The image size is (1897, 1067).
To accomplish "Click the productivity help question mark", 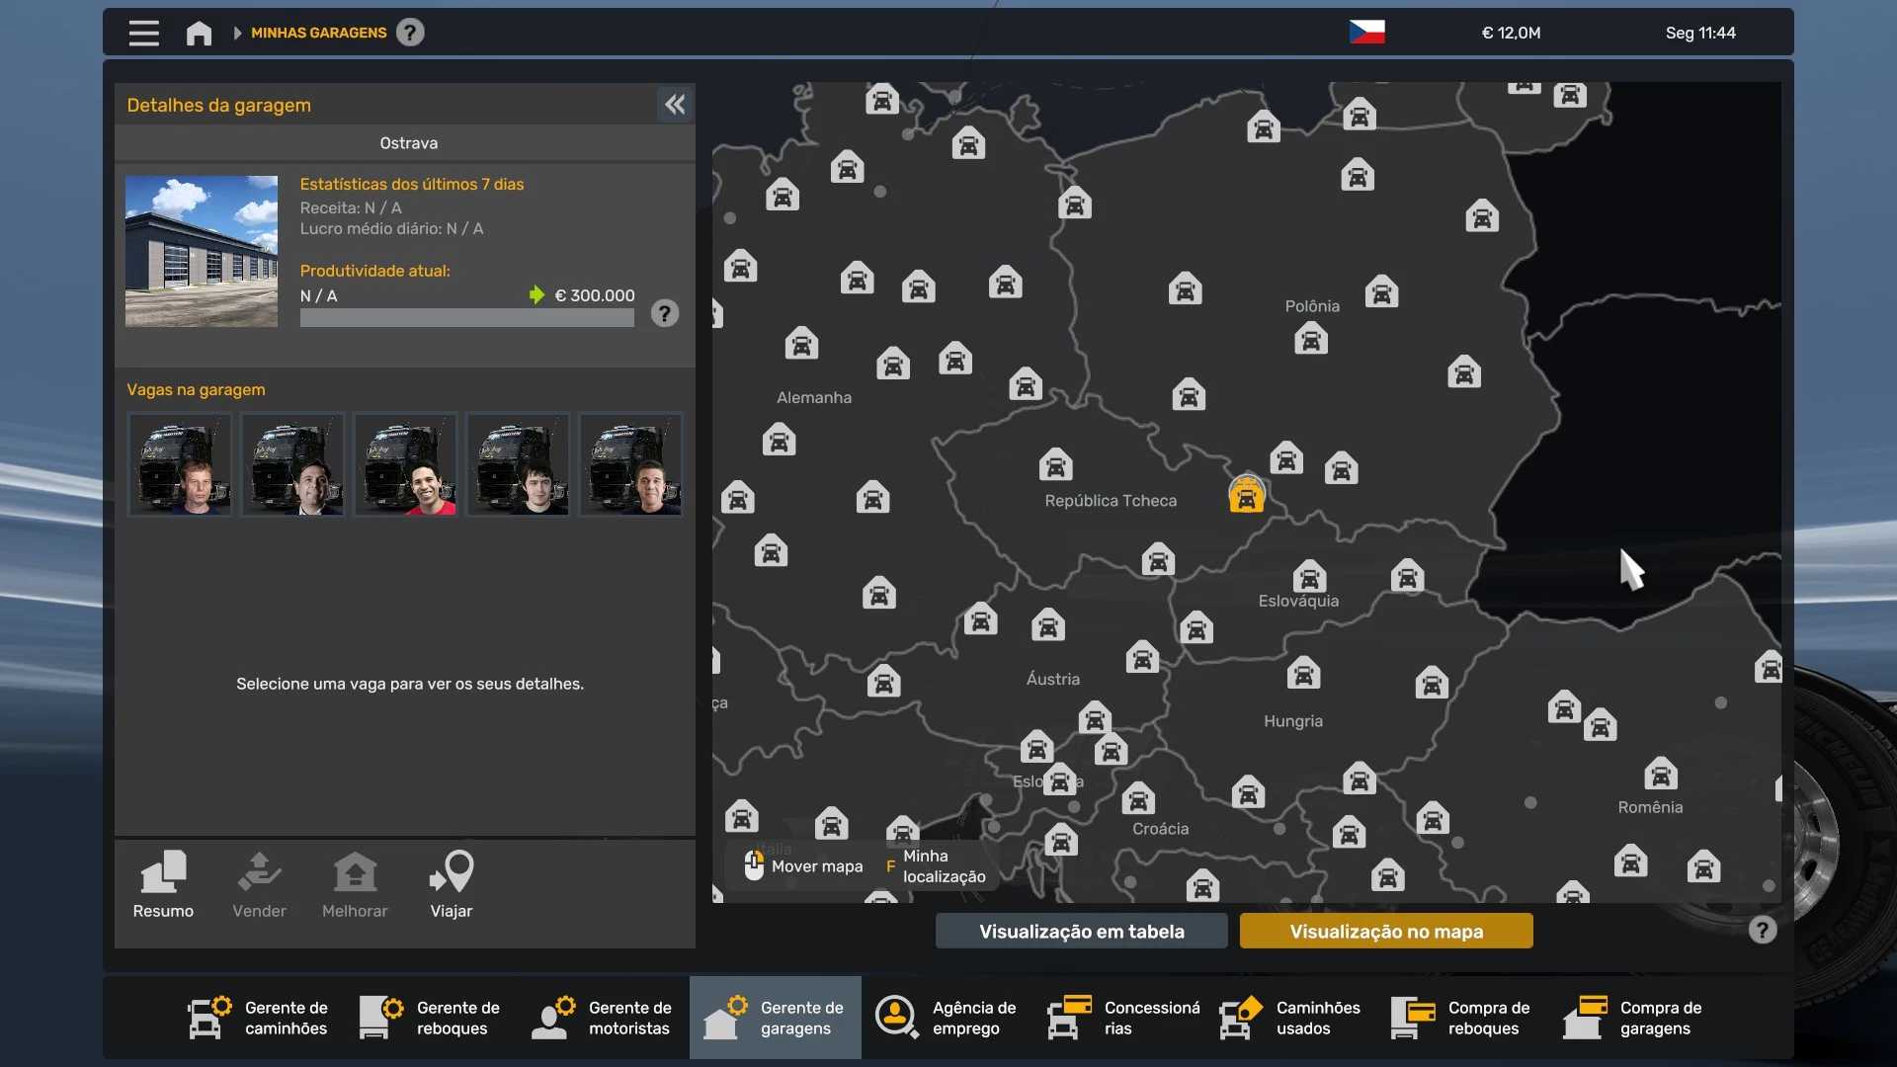I will tap(665, 314).
